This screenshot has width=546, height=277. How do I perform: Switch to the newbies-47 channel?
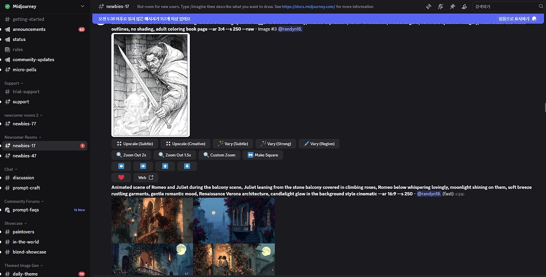click(x=24, y=155)
